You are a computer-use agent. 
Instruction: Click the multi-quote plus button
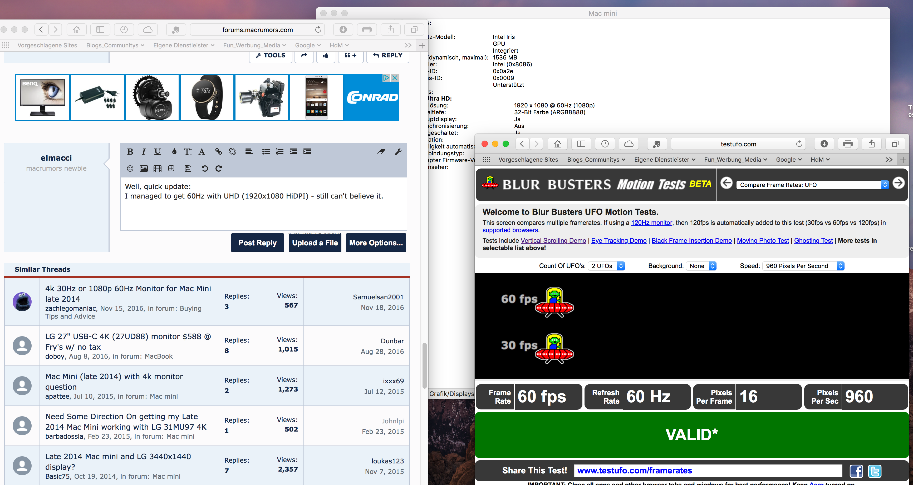[x=351, y=56]
